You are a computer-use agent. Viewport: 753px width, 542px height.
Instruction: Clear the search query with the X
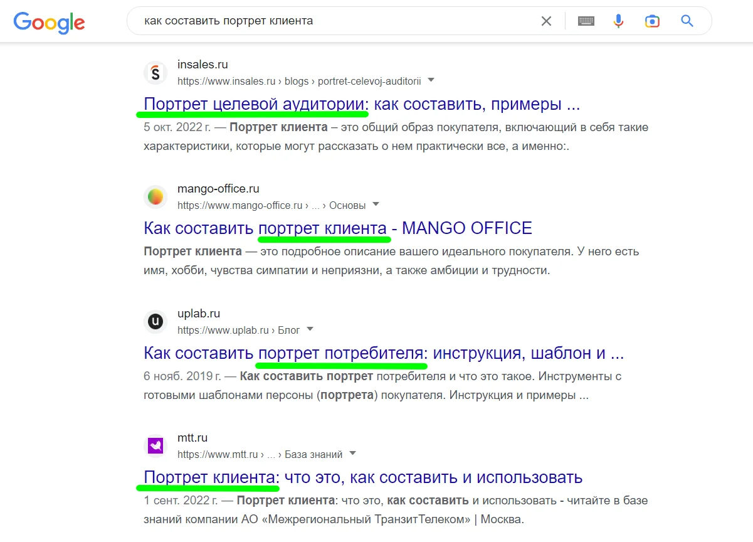546,21
